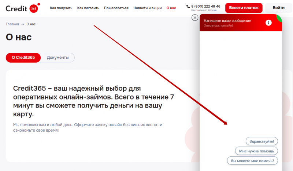This screenshot has width=293, height=171.
Task: Call number 8 (800) 222 48 46
Action: (206, 6)
